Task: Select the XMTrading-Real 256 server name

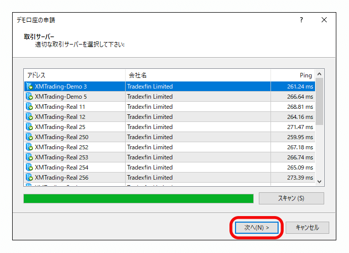Action: coord(62,178)
